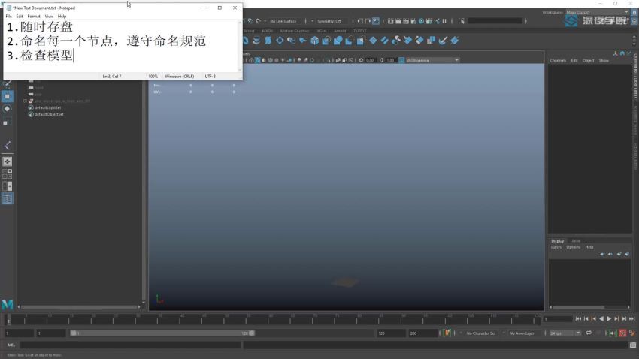Open the Help menu in Notepad
This screenshot has height=359, width=639.
62,17
